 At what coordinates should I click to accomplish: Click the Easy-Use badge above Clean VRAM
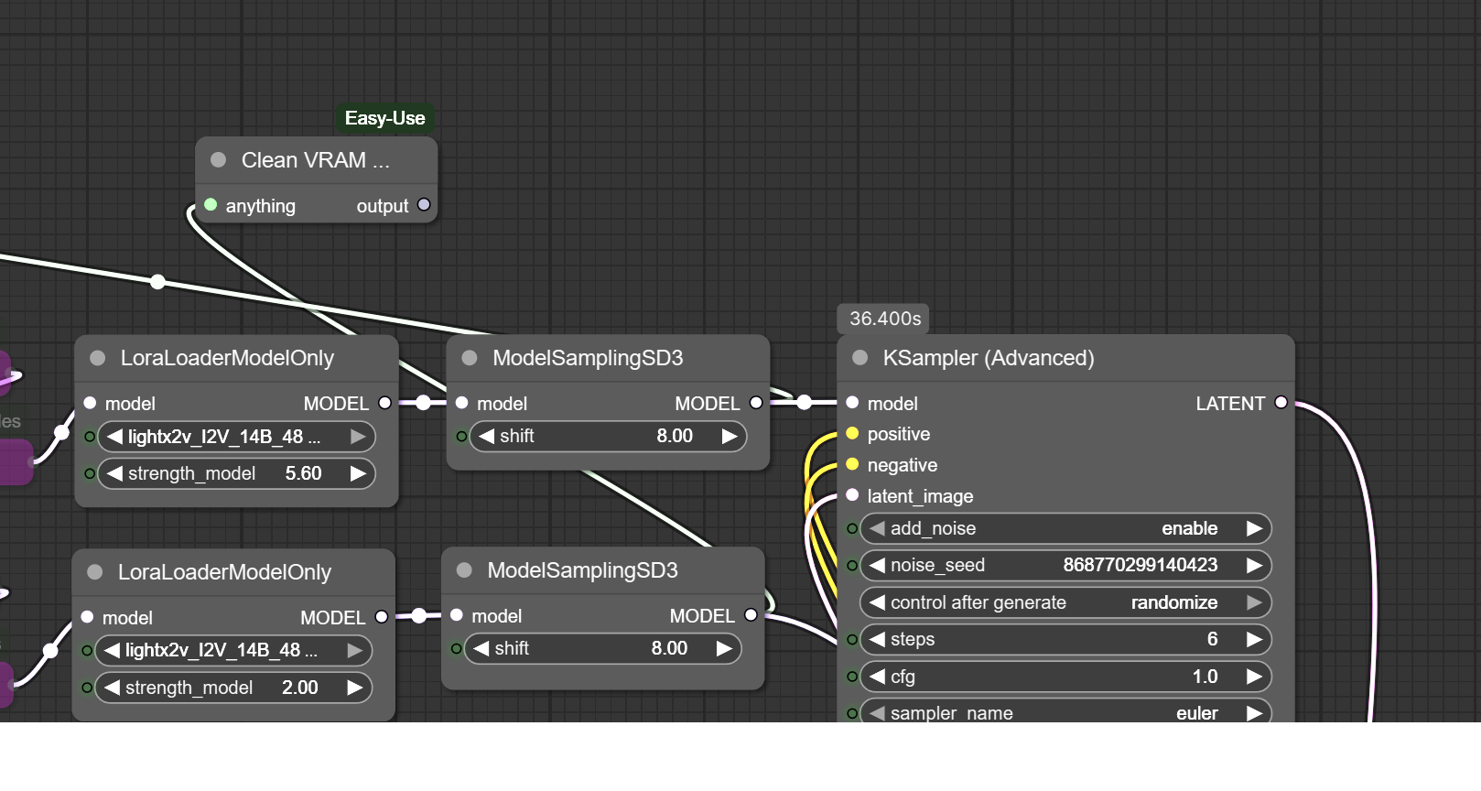(385, 118)
